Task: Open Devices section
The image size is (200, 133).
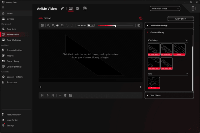Action: [x=16, y=19]
